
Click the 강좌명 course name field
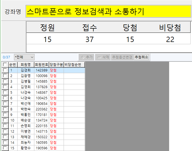coord(108,11)
